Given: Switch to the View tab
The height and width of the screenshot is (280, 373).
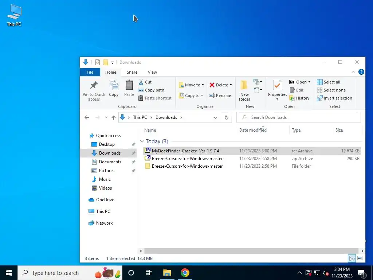Looking at the screenshot, I should 152,72.
